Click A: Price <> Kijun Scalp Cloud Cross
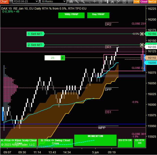157x155 pixels. (x=19, y=143)
